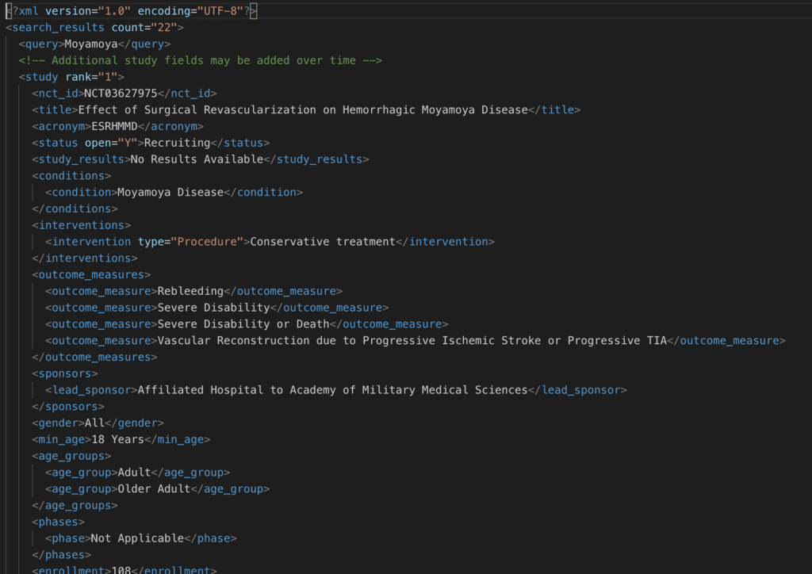Click the closing outcome_measures tag
812x574 pixels.
click(x=94, y=358)
